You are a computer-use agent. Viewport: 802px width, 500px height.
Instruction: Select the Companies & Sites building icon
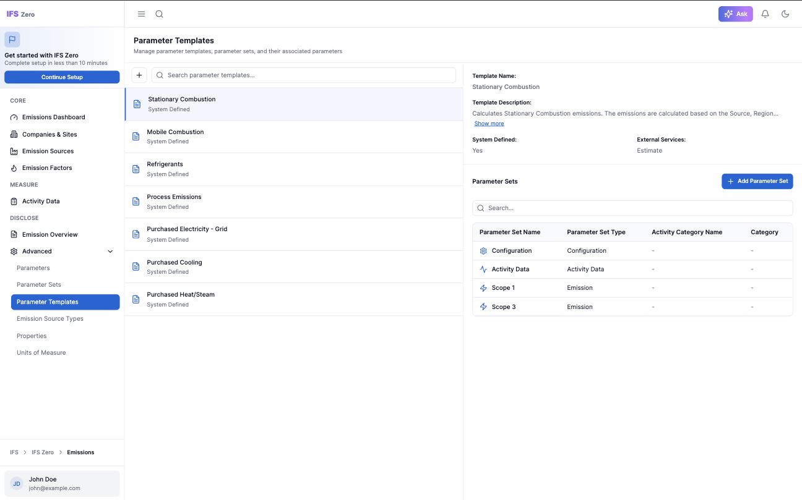point(13,134)
